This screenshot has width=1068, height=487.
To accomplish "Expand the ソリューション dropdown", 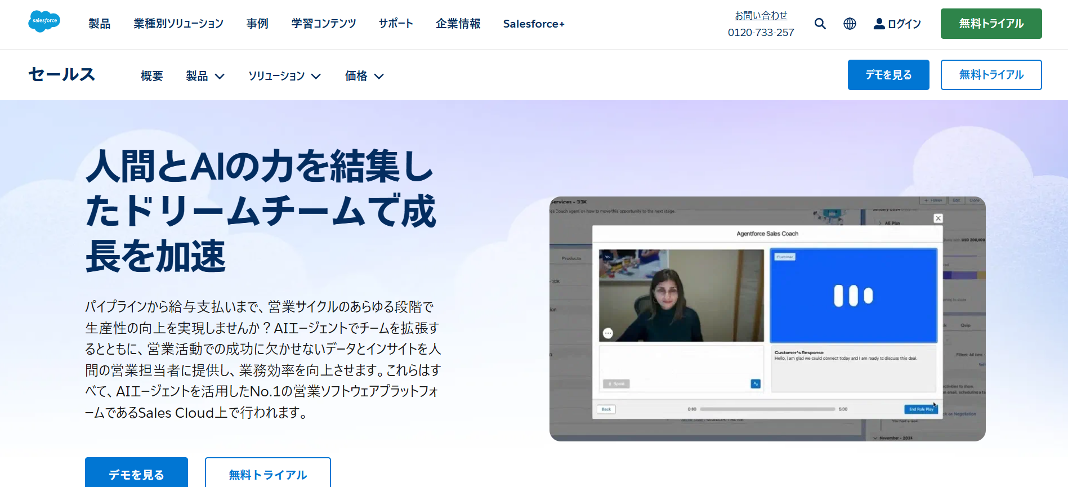I will click(x=284, y=76).
